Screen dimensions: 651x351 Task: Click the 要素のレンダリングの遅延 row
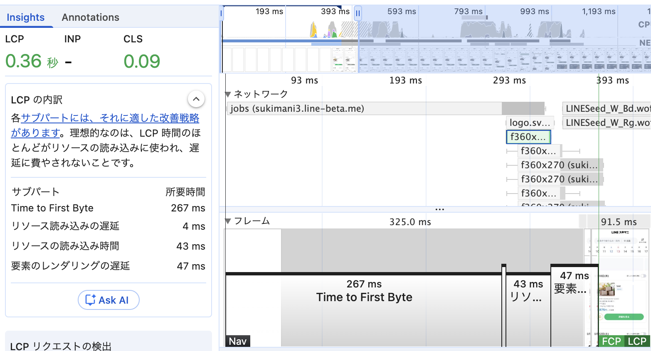108,266
